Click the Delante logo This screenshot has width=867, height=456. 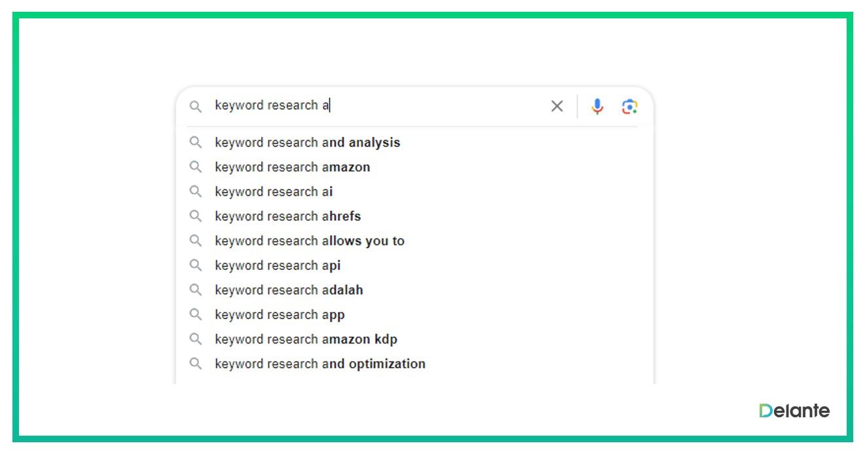[794, 411]
